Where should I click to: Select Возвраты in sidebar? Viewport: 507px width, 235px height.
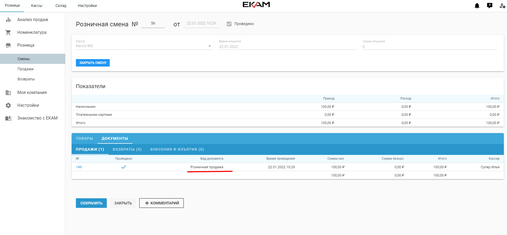(x=26, y=79)
